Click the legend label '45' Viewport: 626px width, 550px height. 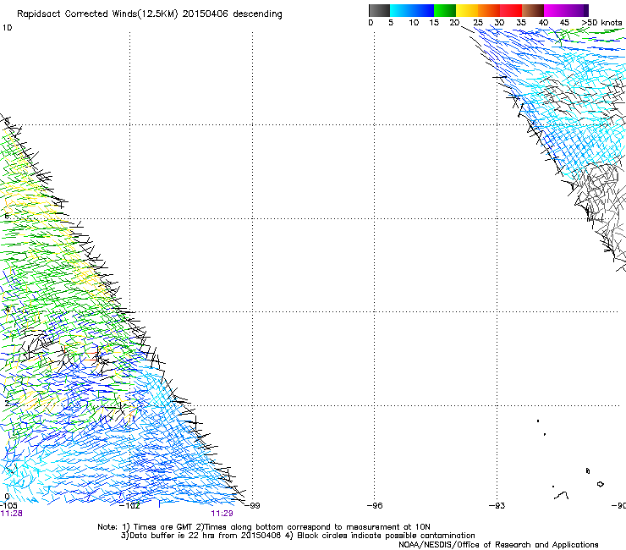pyautogui.click(x=564, y=23)
